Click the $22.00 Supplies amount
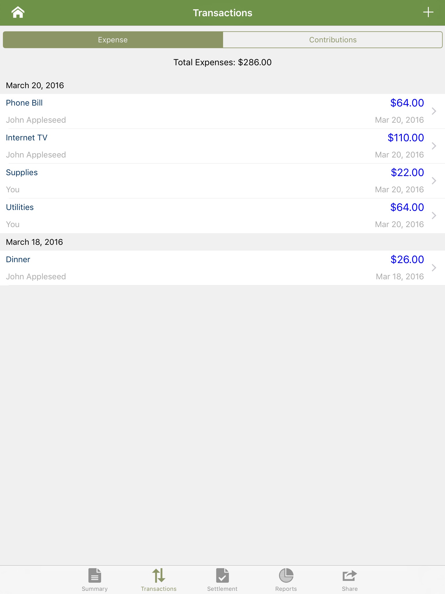Screen dimensions: 445x594 pyautogui.click(x=407, y=173)
